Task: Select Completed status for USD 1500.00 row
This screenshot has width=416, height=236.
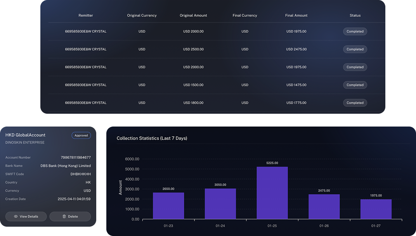Action: pos(355,85)
